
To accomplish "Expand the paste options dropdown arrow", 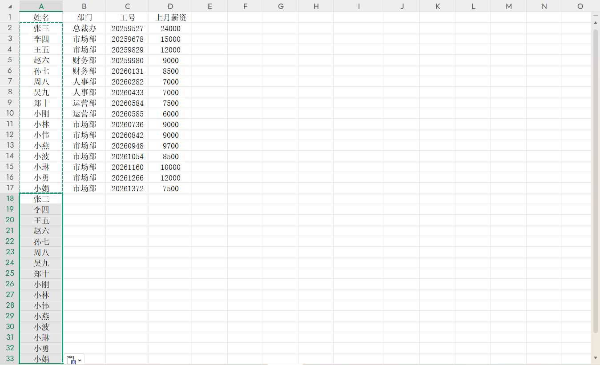I will point(80,360).
